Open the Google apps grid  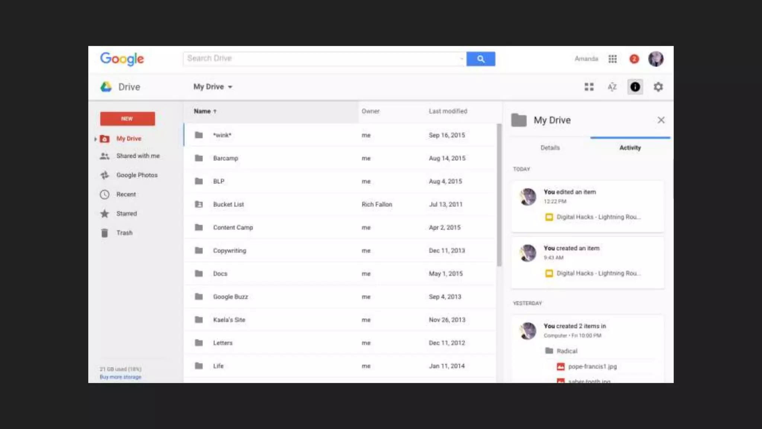pyautogui.click(x=612, y=59)
